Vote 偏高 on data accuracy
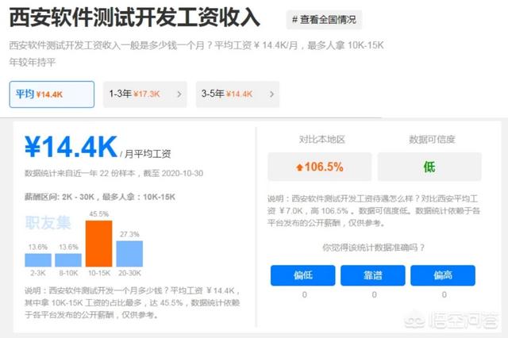This screenshot has width=508, height=338. (443, 275)
